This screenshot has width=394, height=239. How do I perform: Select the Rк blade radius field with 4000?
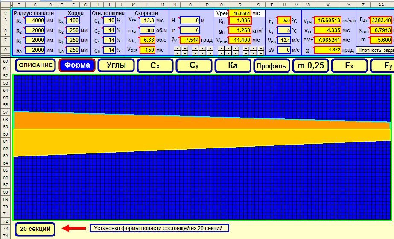pos(35,21)
